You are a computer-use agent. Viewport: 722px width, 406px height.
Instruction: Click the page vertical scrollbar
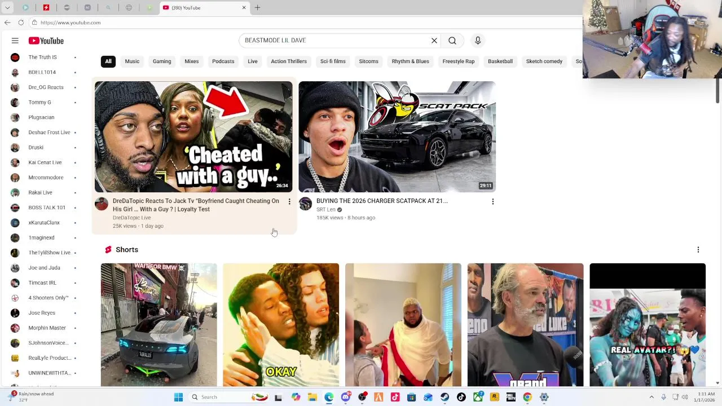click(x=717, y=90)
